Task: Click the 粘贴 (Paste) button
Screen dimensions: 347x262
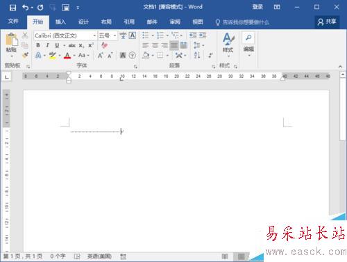Action: [x=11, y=42]
